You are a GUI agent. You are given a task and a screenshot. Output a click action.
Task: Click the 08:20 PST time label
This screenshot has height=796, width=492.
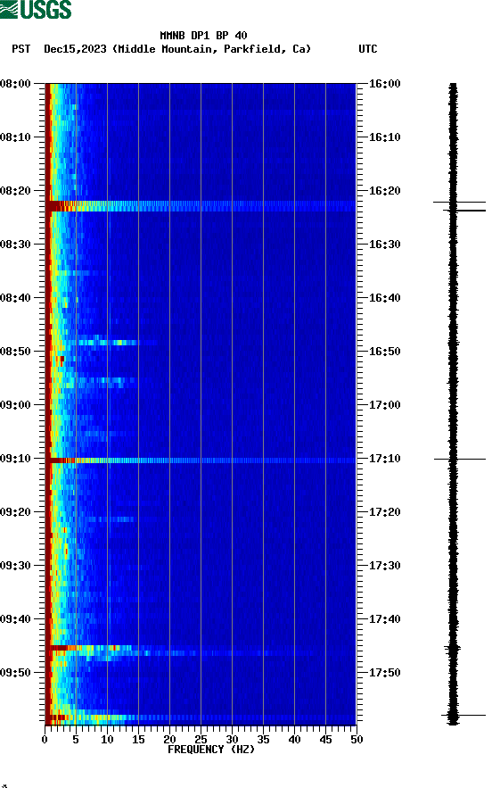16,190
